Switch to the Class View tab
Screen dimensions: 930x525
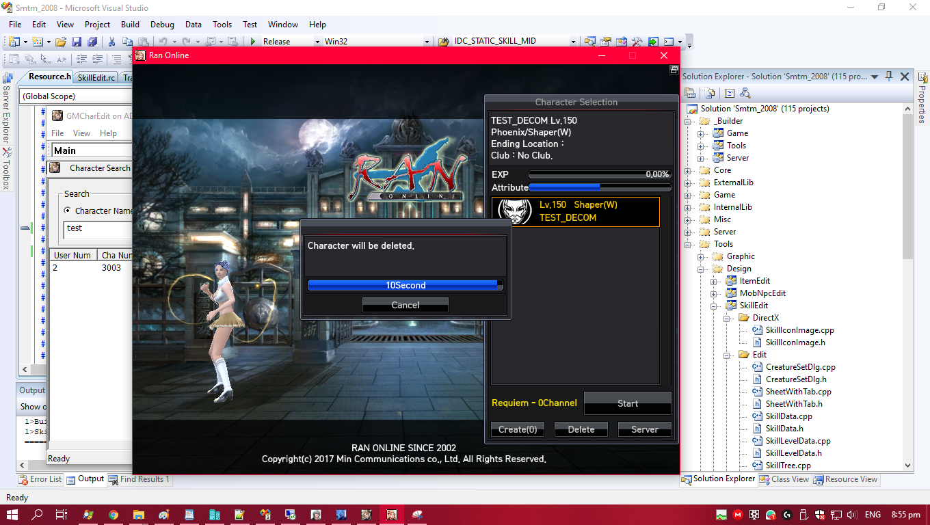tap(784, 479)
